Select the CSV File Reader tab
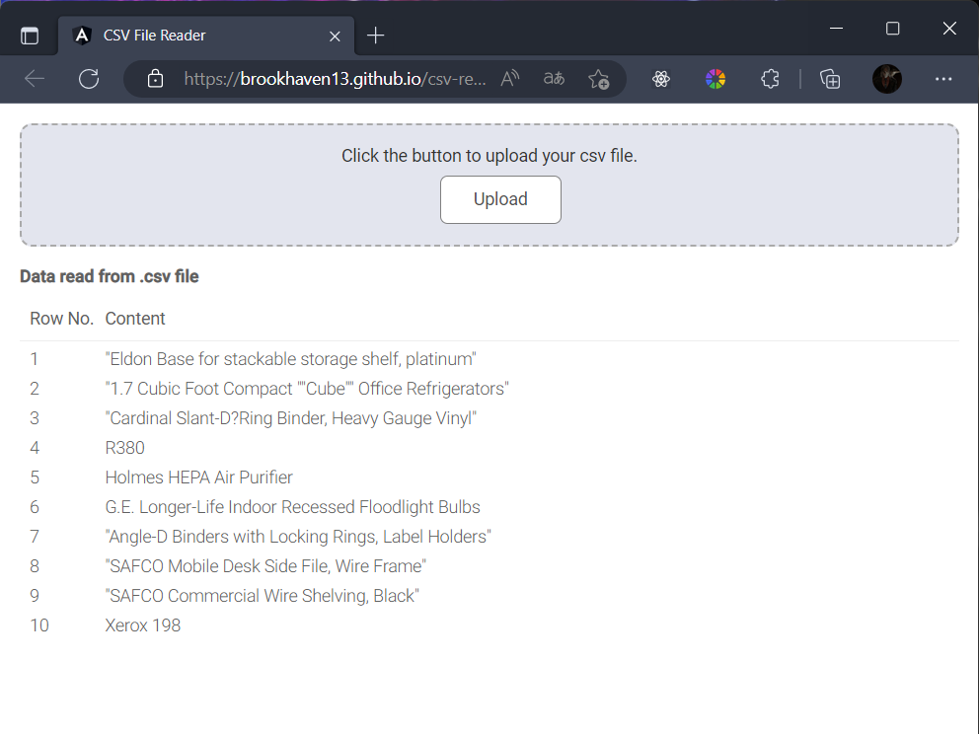 197,36
